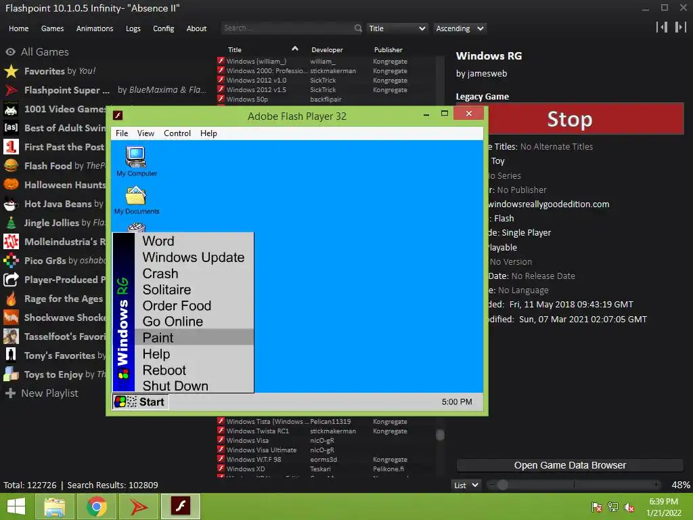Click the search magnifier icon
Screen dimensions: 693x520
(x=357, y=28)
